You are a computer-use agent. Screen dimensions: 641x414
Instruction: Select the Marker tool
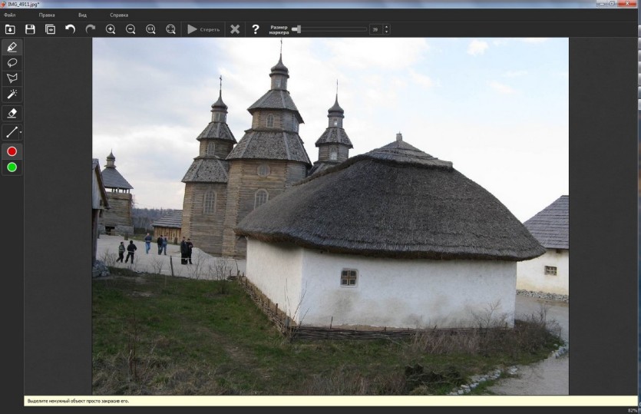pos(12,47)
